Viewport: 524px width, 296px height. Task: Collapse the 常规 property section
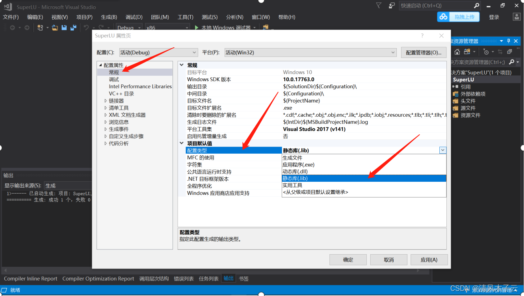point(182,65)
